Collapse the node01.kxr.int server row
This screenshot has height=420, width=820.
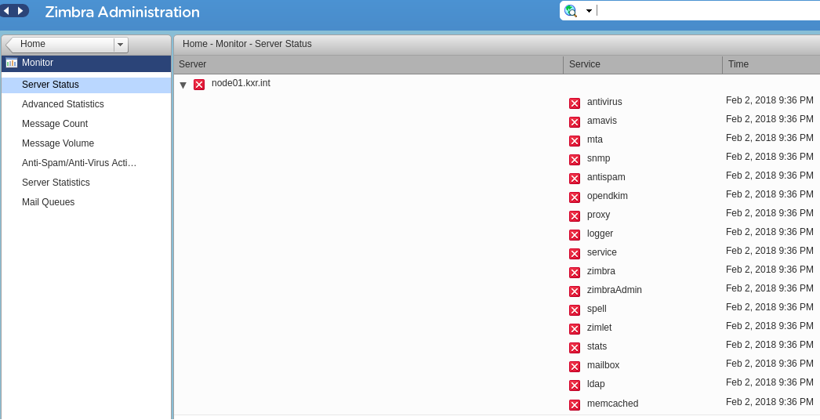[183, 85]
